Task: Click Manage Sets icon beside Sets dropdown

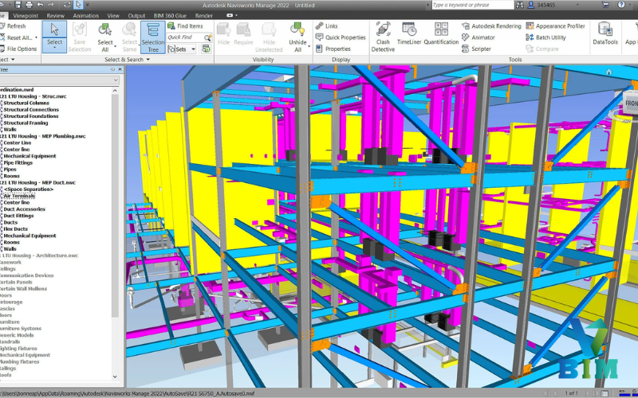Action: [207, 49]
